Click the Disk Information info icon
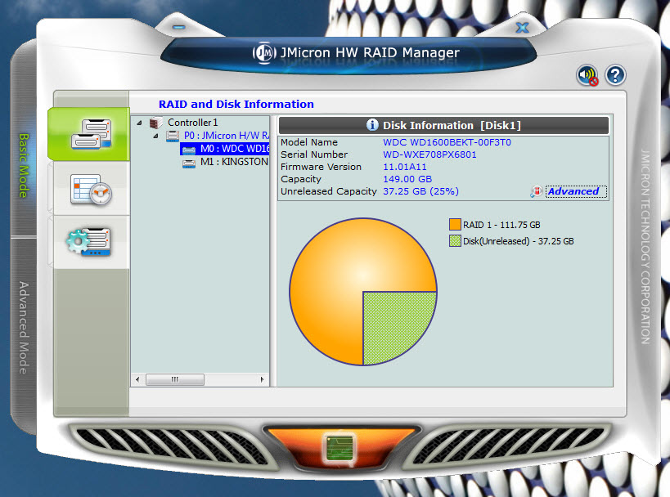670x497 pixels. pos(372,125)
